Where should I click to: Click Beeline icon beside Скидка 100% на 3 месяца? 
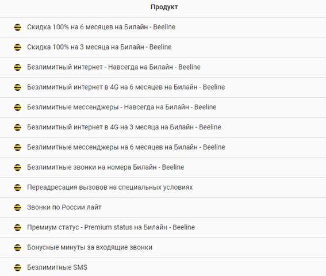tap(17, 47)
